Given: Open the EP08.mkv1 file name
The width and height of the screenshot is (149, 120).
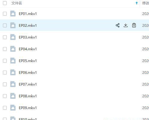Looking at the screenshot, I should [x=28, y=96].
